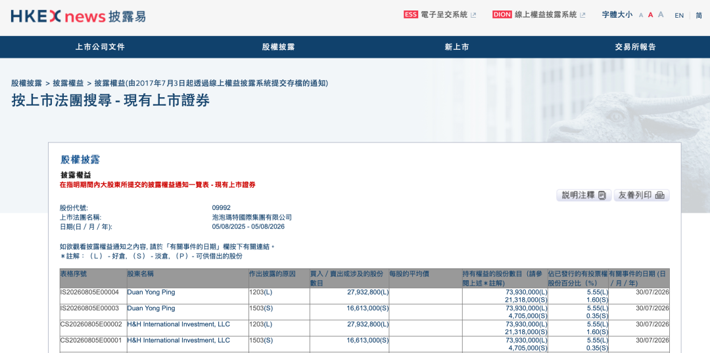Click 持有權益的股份數目 column header
This screenshot has height=353, width=710.
point(505,278)
